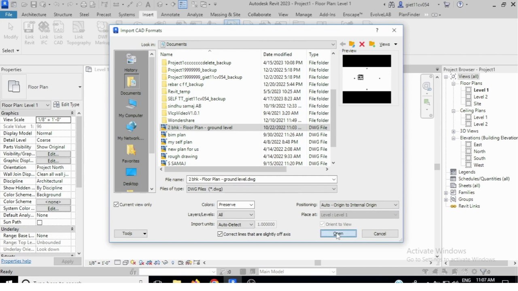Screen dimensions: 518x291
Task: Open the File menu tab
Action: (8, 14)
